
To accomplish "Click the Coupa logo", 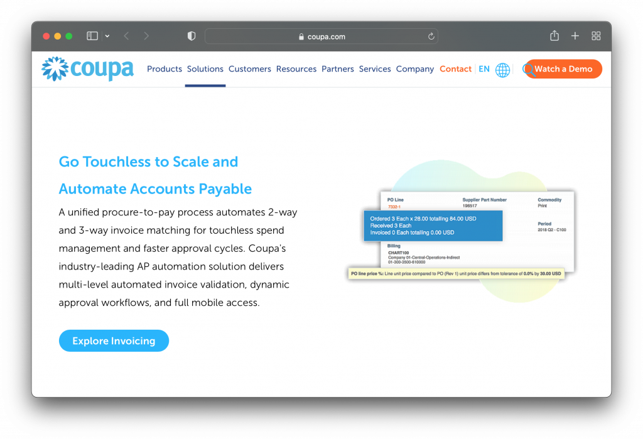I will tap(87, 69).
